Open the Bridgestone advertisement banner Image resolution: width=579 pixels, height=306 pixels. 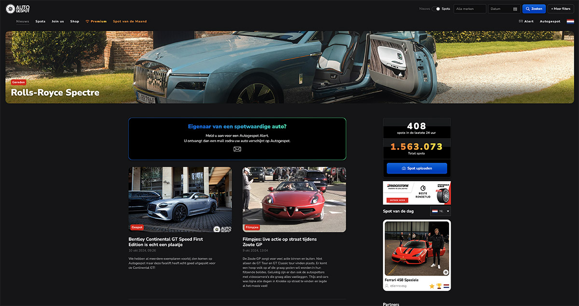point(417,193)
